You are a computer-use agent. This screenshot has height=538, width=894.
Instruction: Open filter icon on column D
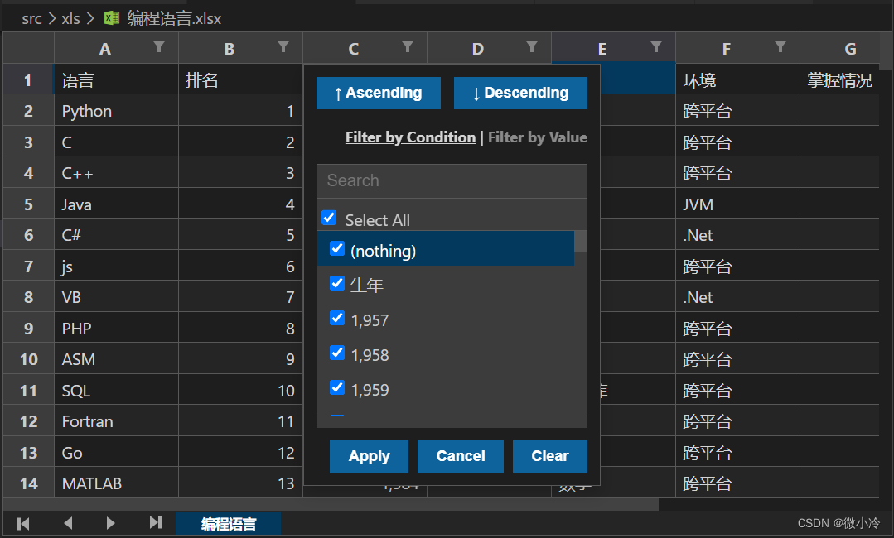click(x=532, y=46)
